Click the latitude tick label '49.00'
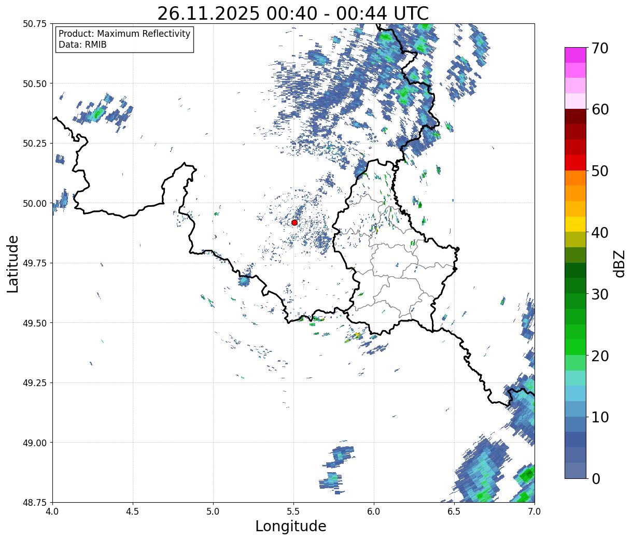Viewport: 632px width, 539px height. click(x=35, y=443)
